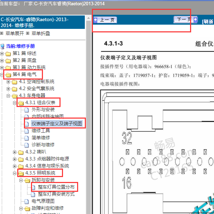Click folder icon of 第1 篇 综述
This screenshot has height=214, width=214.
pyautogui.click(x=8, y=54)
